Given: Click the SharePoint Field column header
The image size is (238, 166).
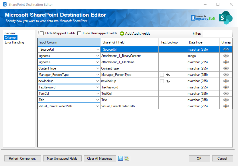Looking at the screenshot, I should pyautogui.click(x=129, y=42).
